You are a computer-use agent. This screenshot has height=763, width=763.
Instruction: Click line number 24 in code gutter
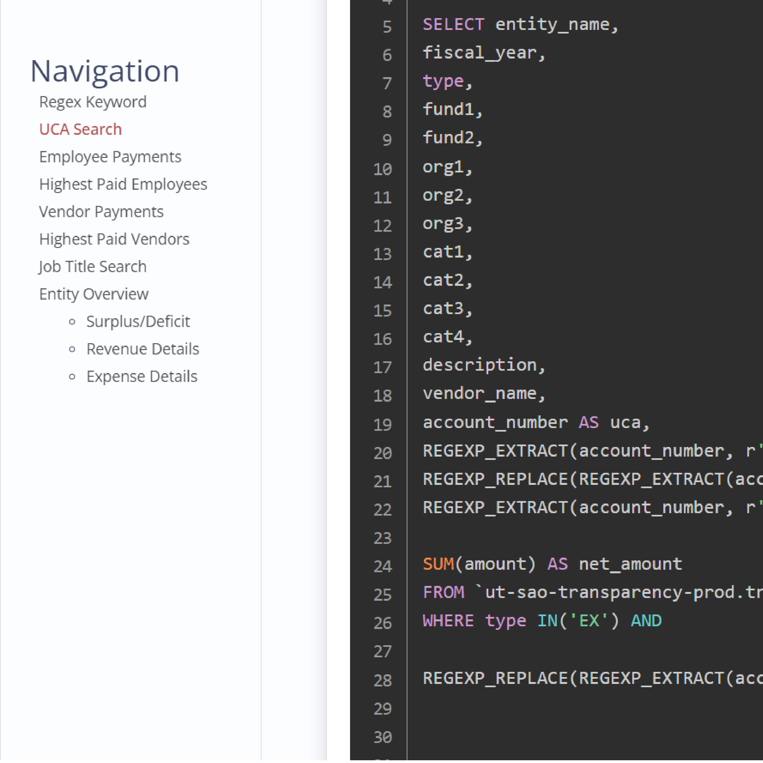pyautogui.click(x=382, y=566)
